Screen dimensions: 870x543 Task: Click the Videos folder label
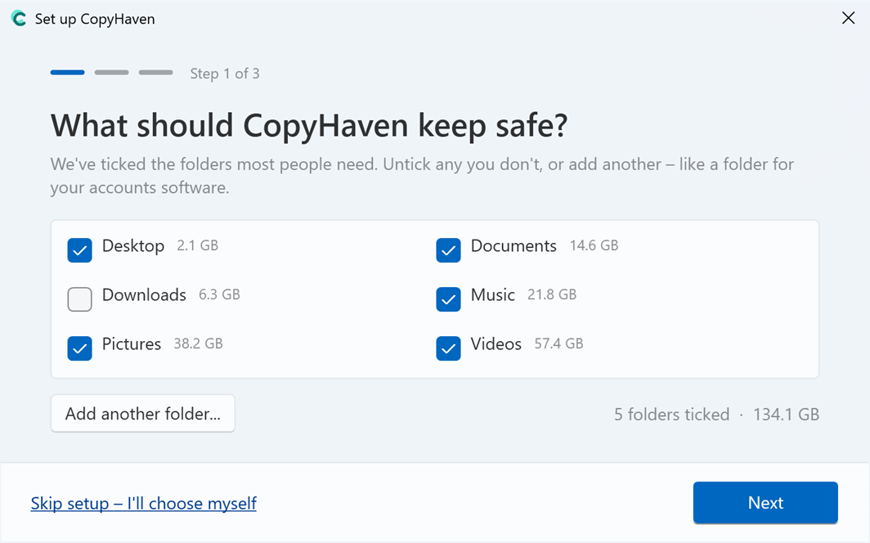tap(496, 344)
